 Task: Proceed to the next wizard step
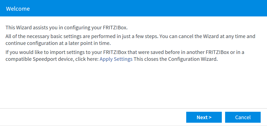click(204, 117)
